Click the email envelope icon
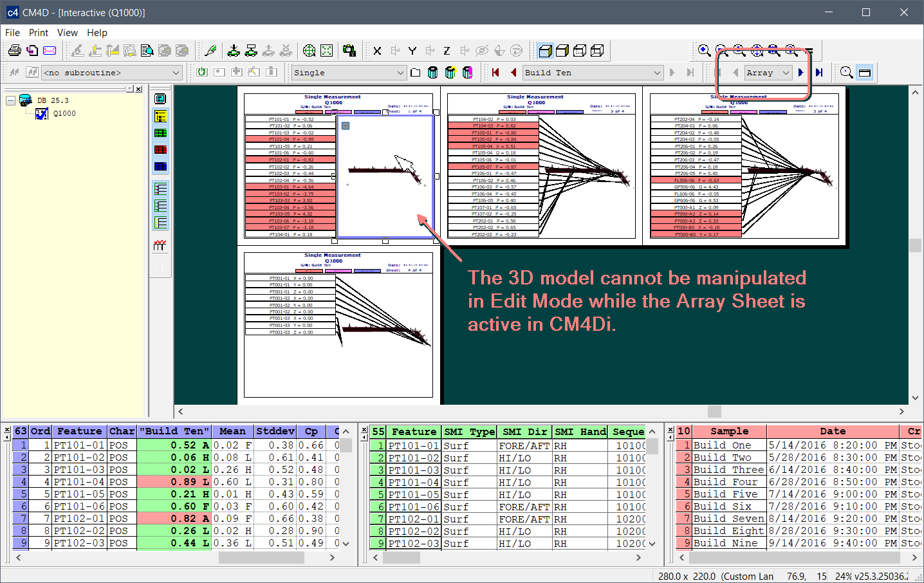This screenshot has width=924, height=583. point(50,51)
